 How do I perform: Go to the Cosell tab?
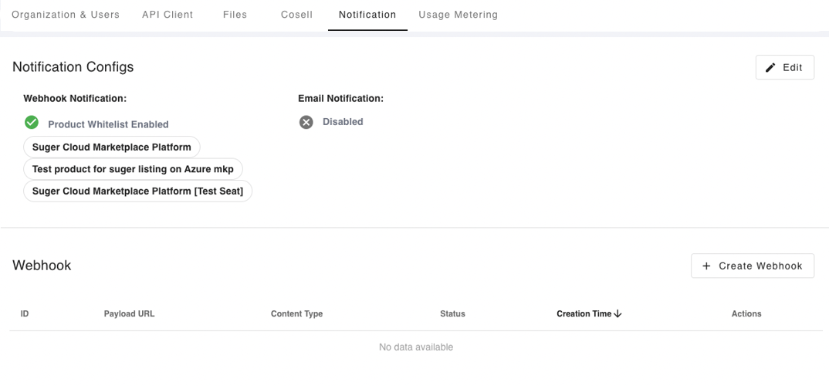[x=296, y=15]
